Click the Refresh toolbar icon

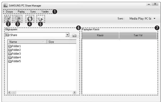pyautogui.click(x=30, y=19)
